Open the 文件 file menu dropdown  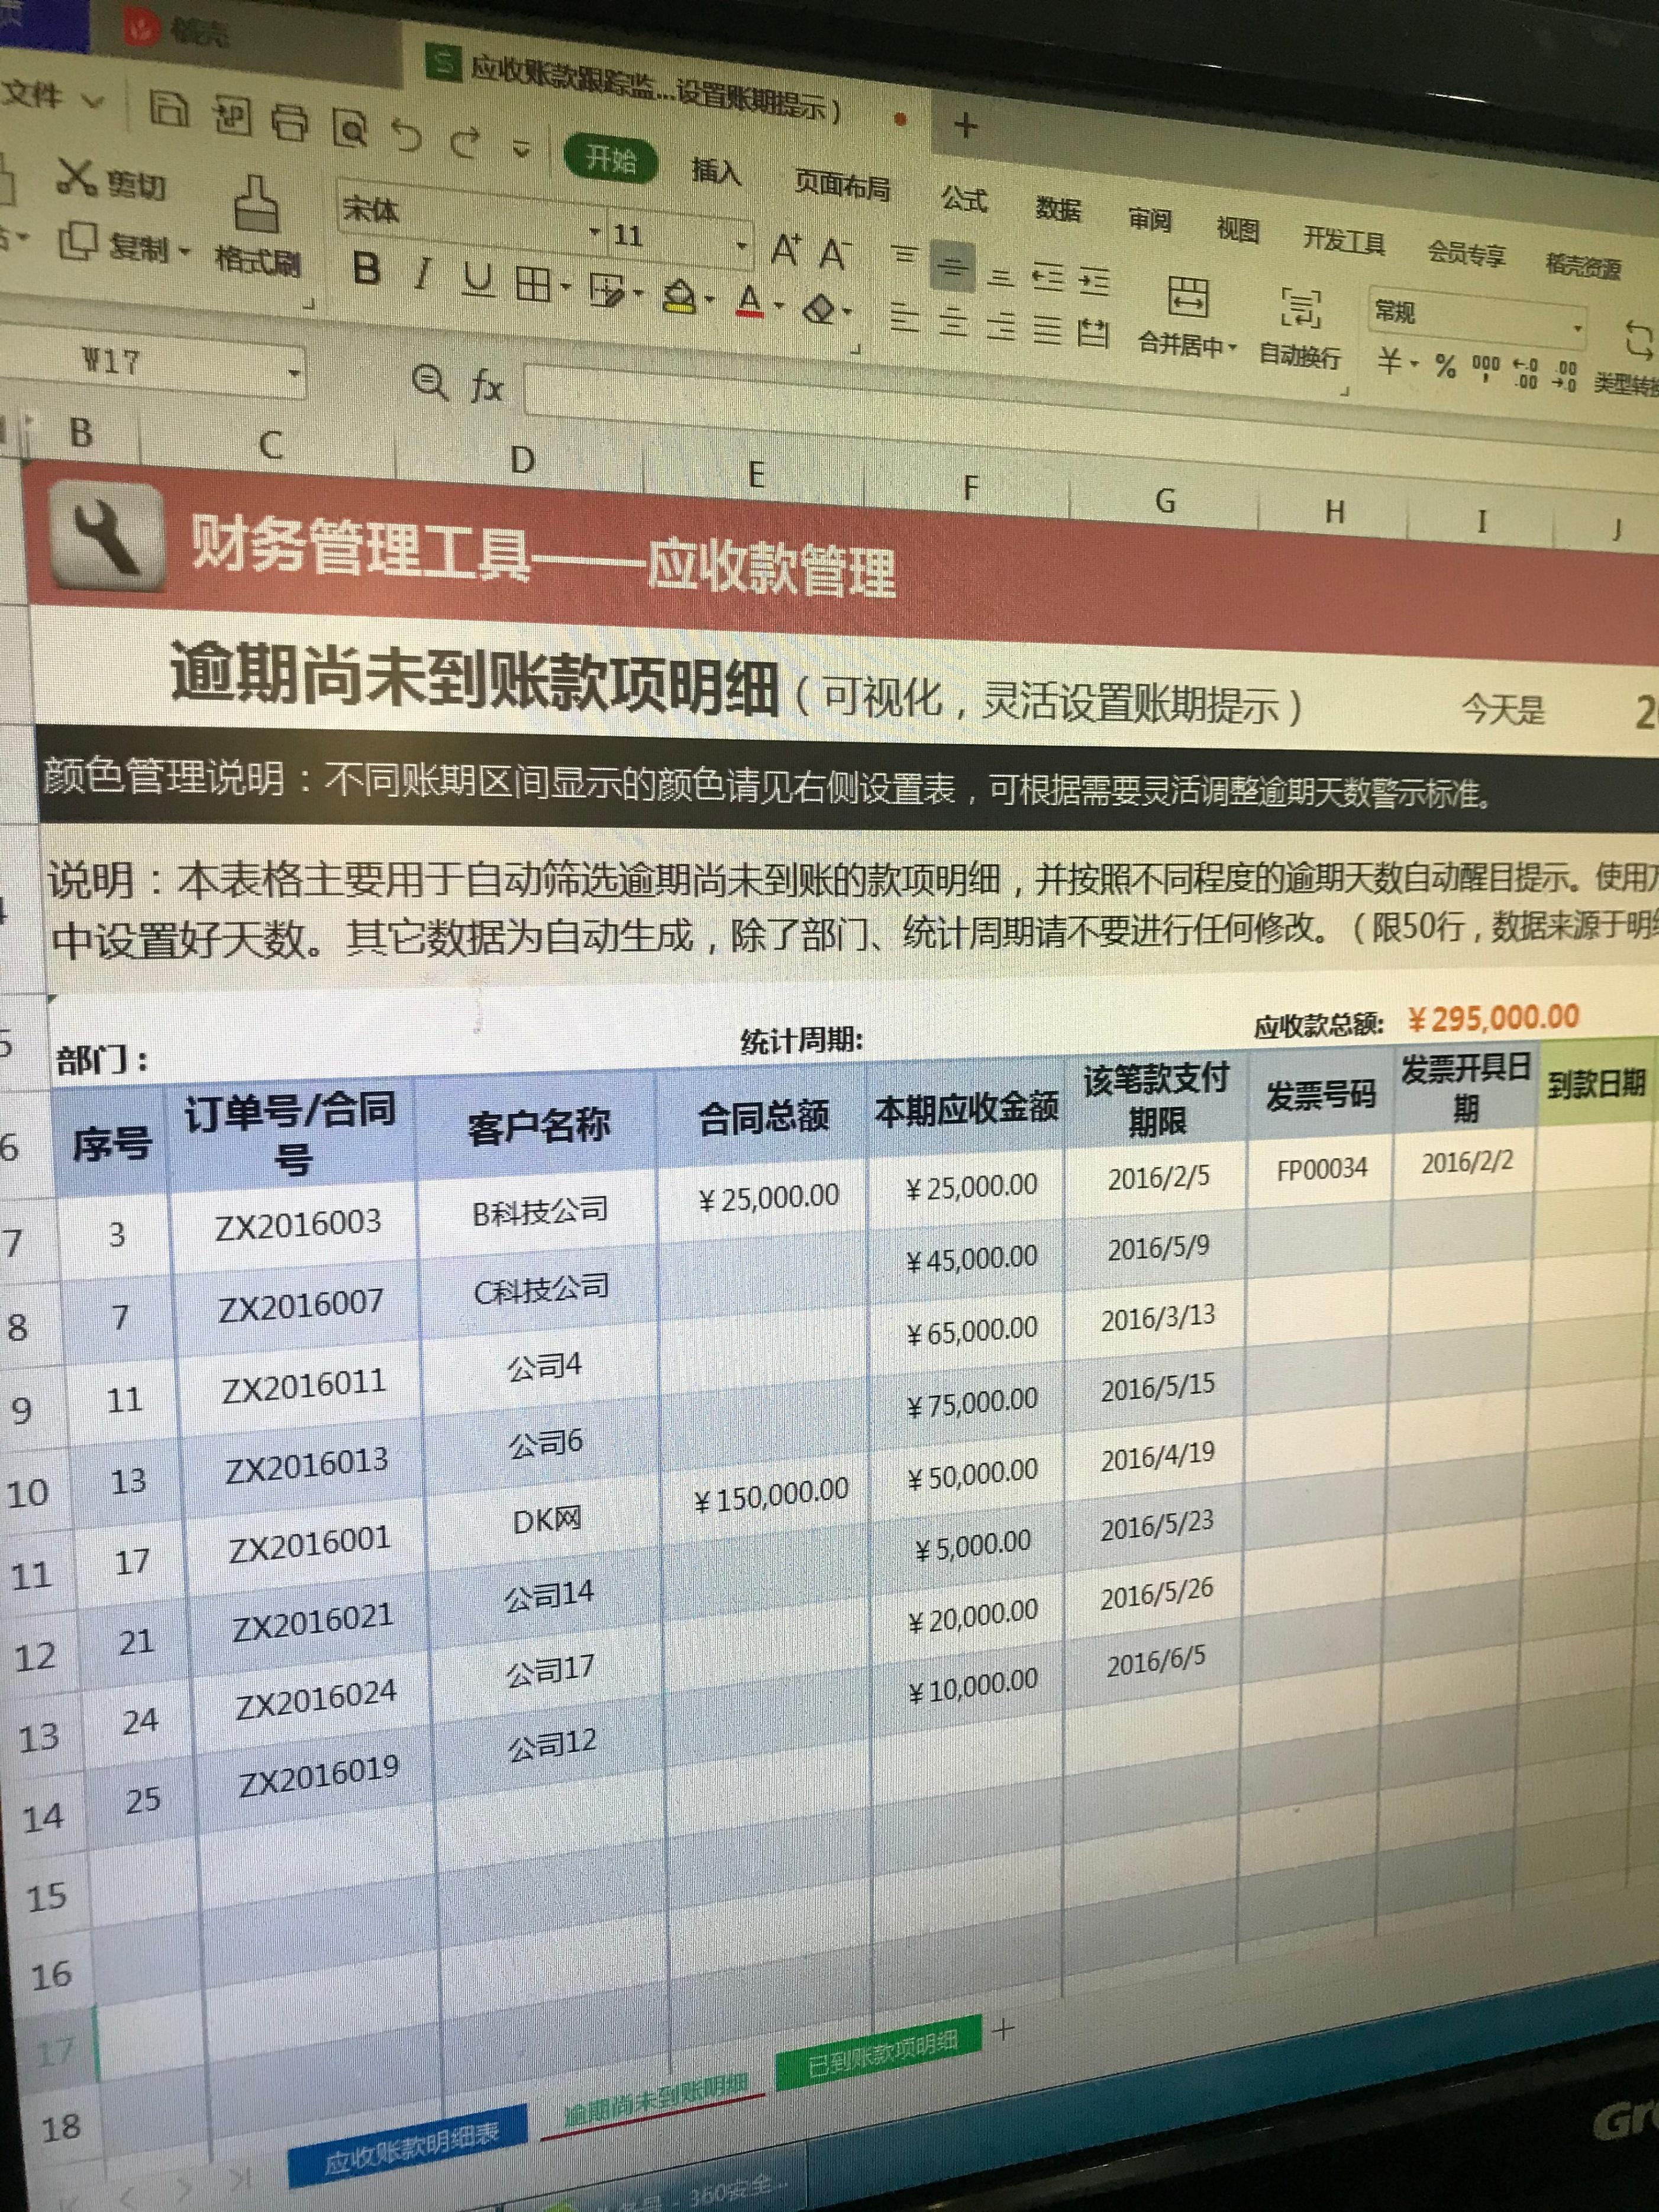click(52, 96)
